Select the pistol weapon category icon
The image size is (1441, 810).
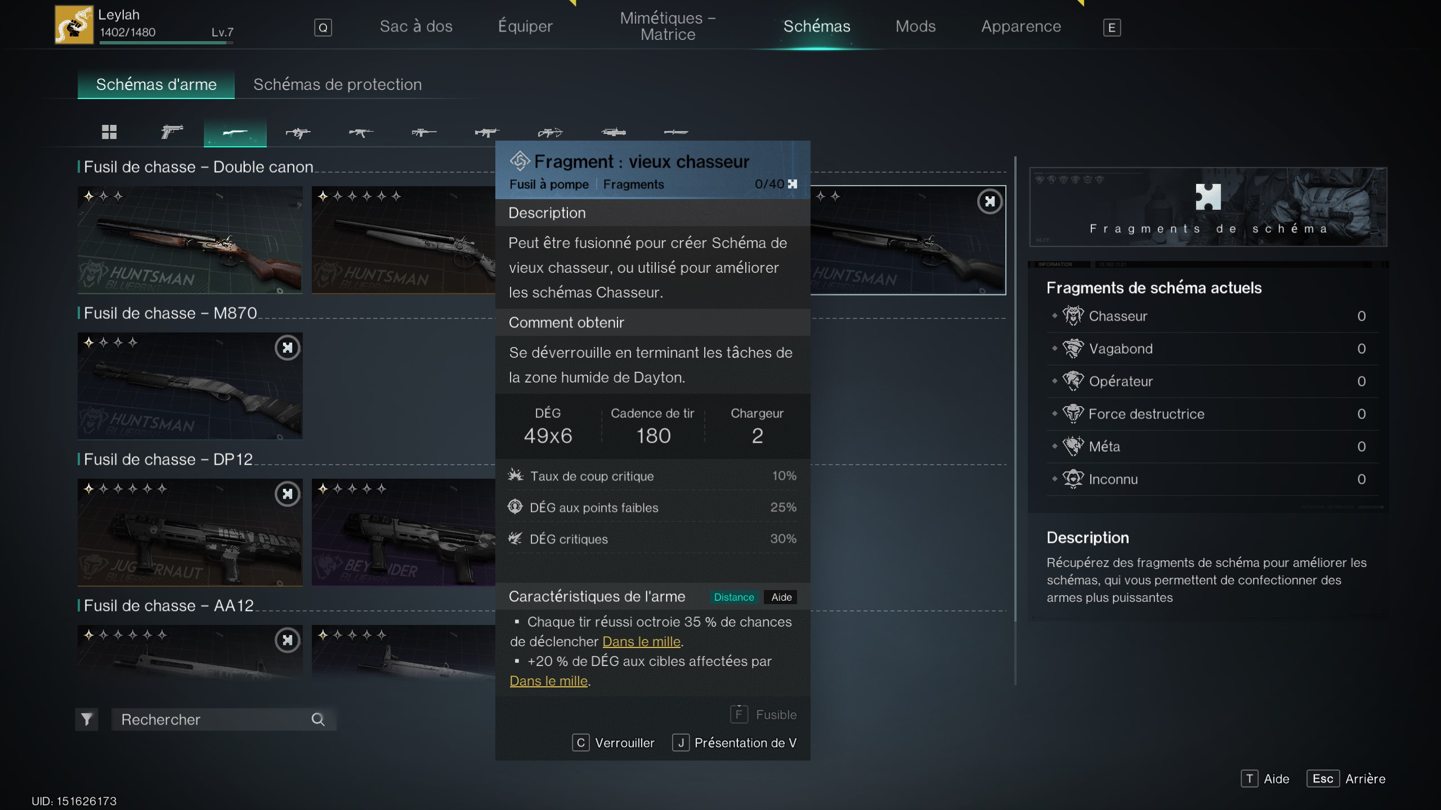[x=172, y=132]
